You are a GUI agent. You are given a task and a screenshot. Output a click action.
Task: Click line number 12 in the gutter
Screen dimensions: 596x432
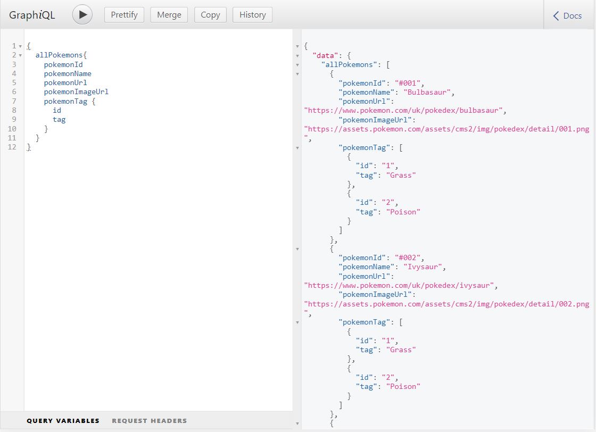[12, 147]
